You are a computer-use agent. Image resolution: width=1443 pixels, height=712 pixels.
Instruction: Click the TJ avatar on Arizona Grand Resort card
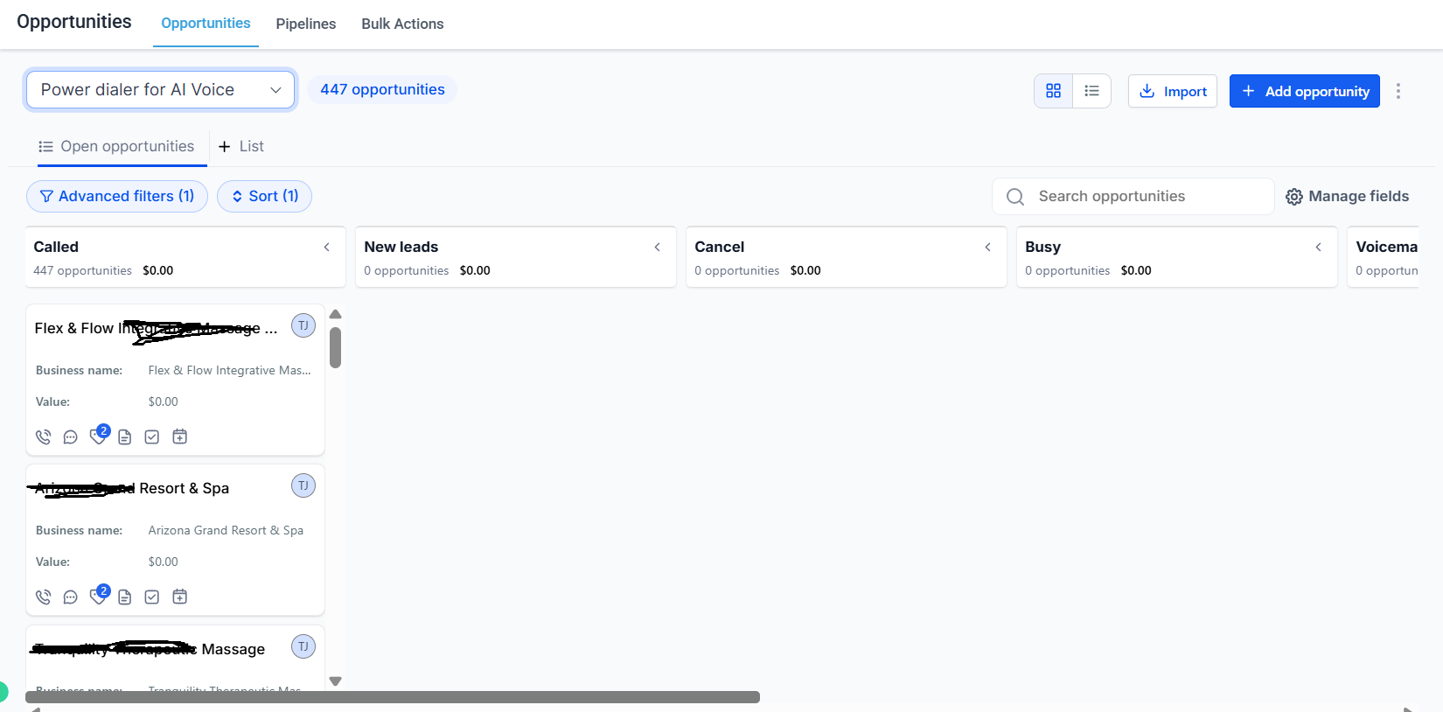(303, 485)
